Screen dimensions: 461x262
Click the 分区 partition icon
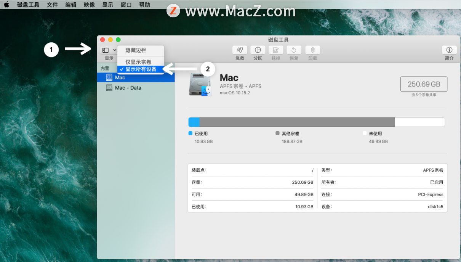click(258, 50)
